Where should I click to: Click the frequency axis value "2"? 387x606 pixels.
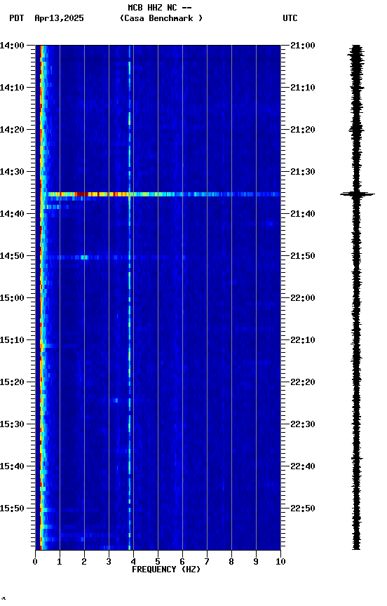pos(84,562)
